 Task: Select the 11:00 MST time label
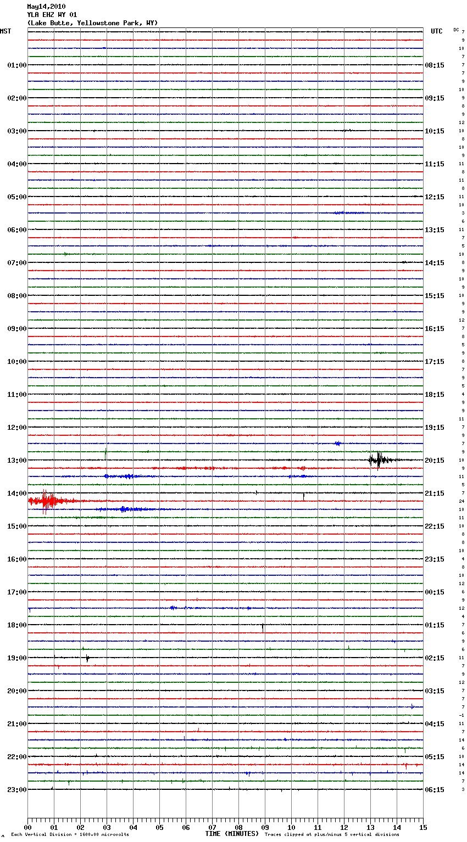[17, 395]
